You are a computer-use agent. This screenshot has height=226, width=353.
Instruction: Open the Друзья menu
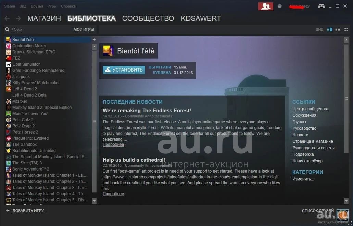(37, 6)
